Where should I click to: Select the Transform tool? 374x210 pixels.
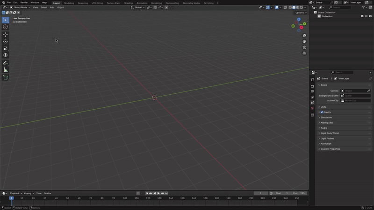click(x=5, y=55)
